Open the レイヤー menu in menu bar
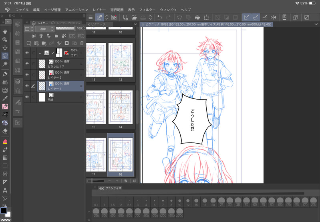This screenshot has height=222, width=320. tap(99, 10)
